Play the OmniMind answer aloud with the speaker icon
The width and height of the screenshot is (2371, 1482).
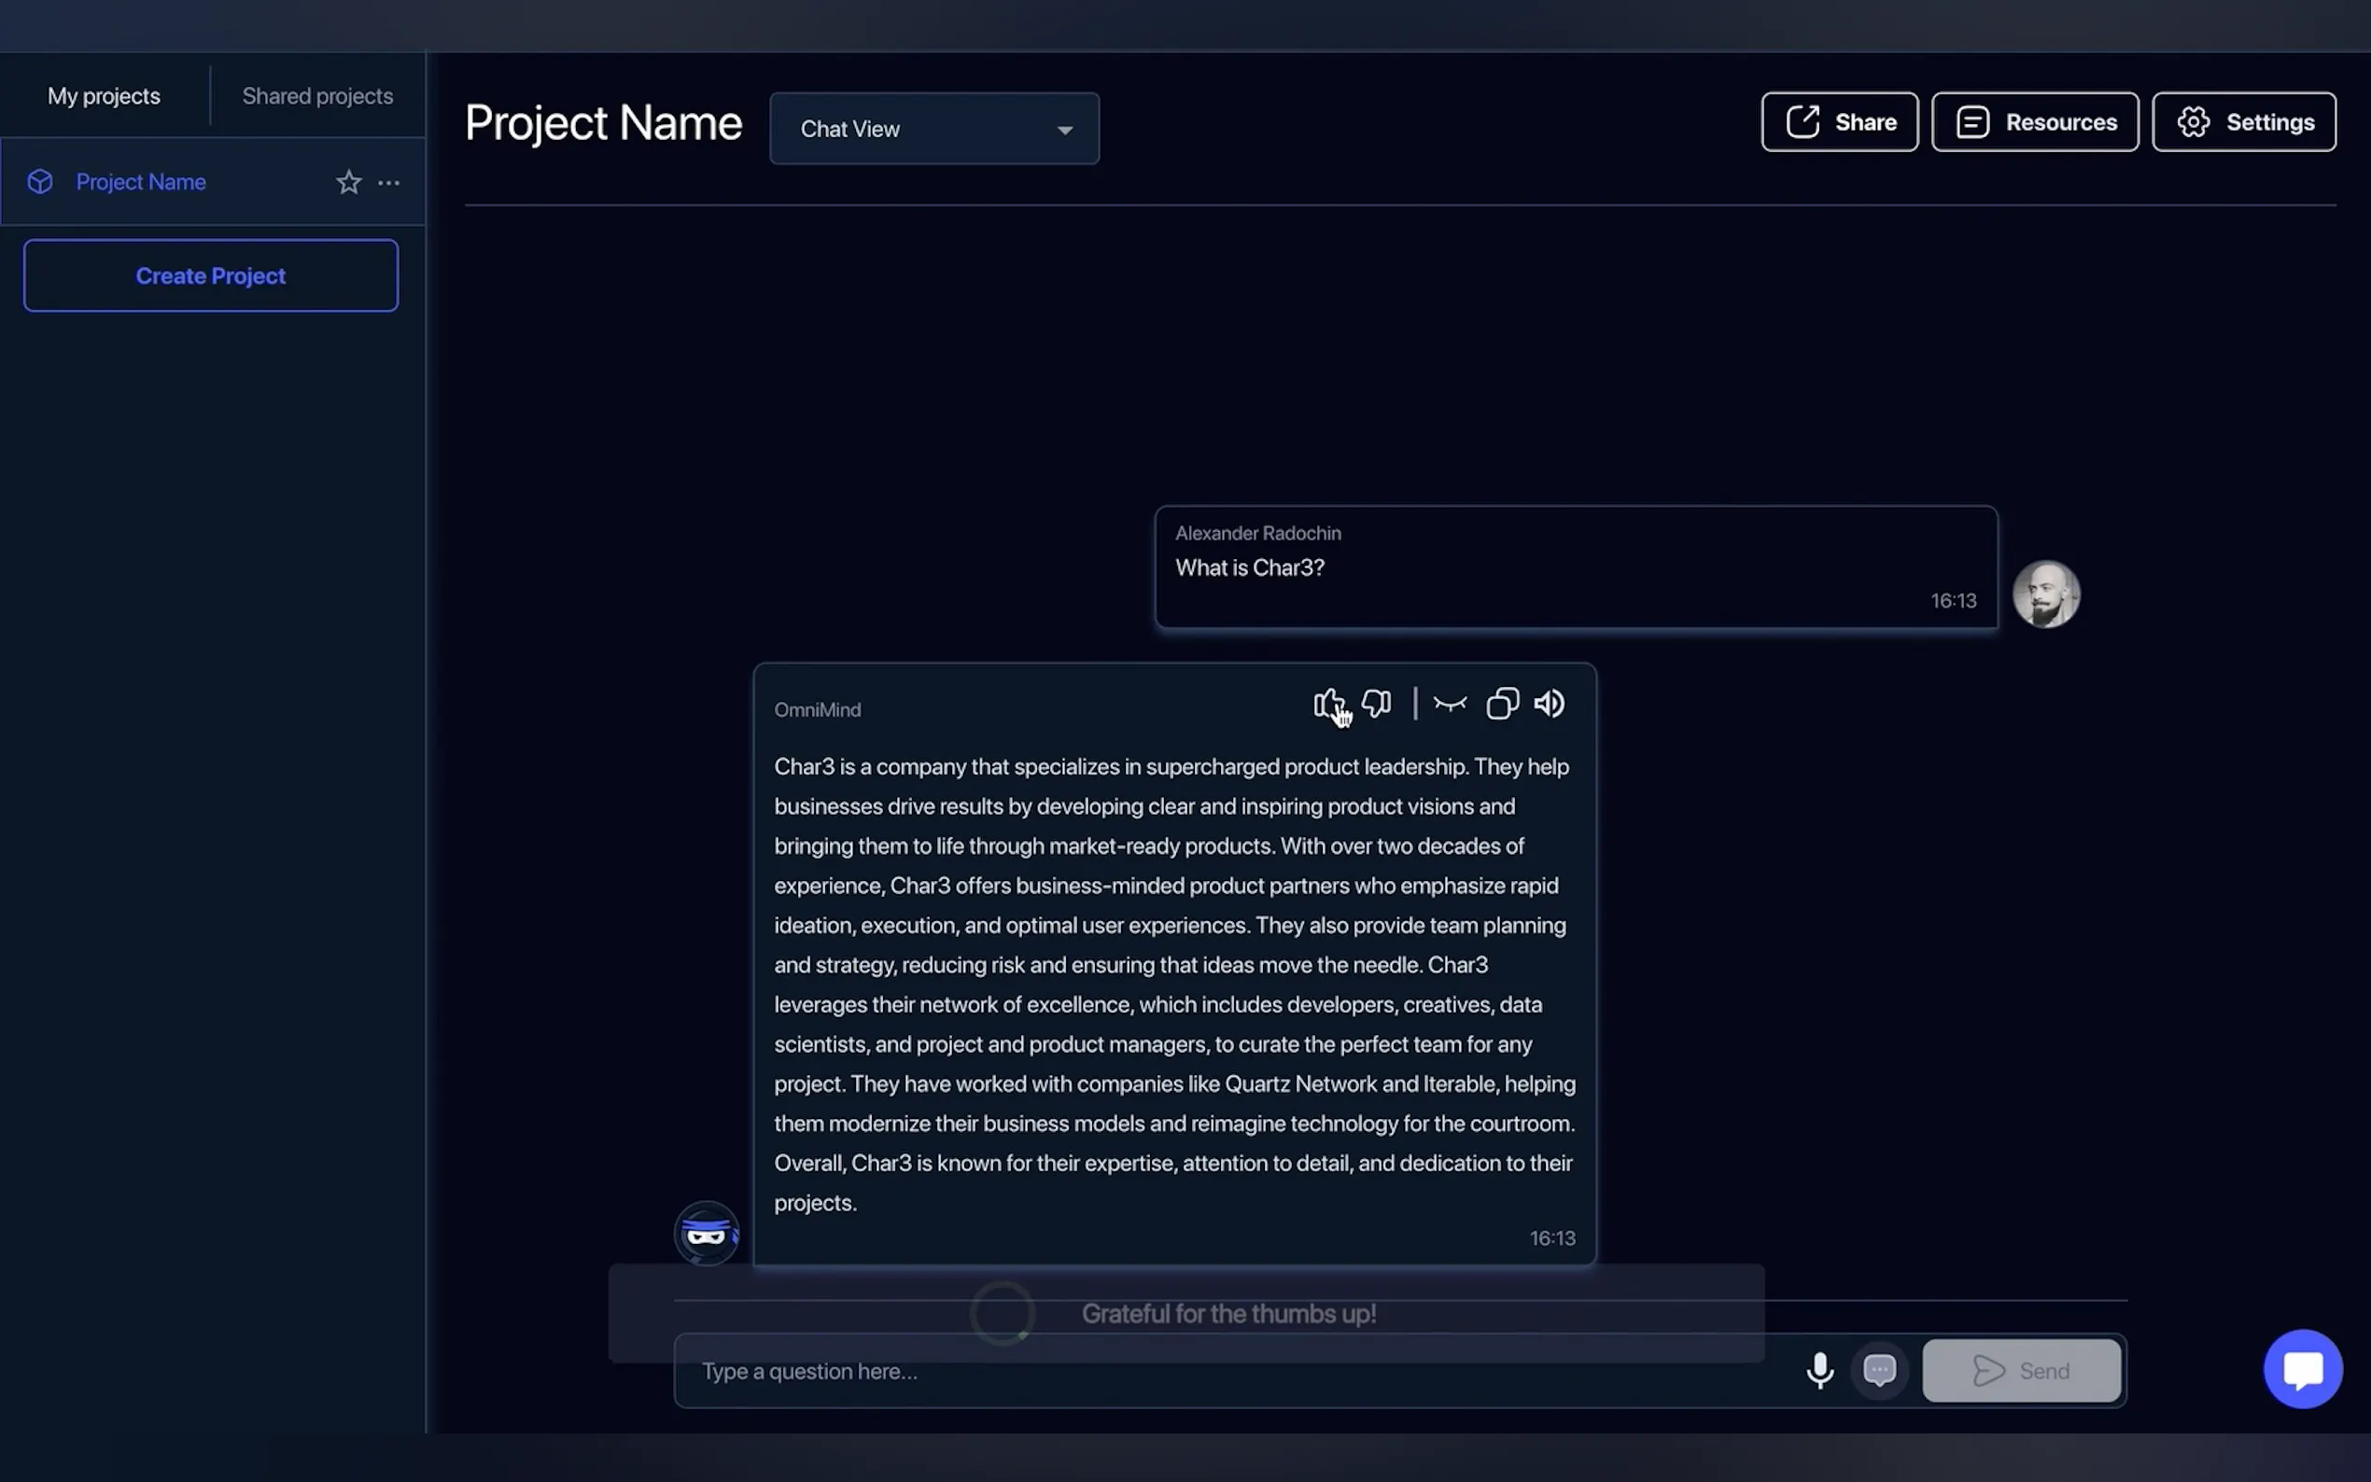coord(1550,704)
